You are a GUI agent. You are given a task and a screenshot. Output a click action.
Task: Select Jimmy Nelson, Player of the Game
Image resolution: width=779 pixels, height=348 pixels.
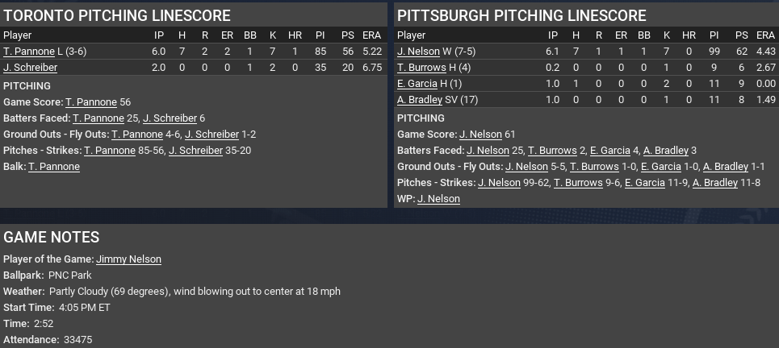pyautogui.click(x=128, y=259)
